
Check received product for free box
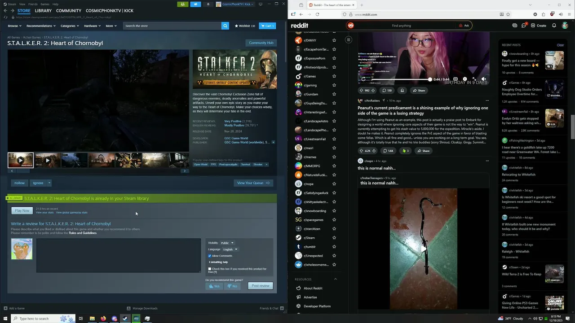pyautogui.click(x=210, y=269)
